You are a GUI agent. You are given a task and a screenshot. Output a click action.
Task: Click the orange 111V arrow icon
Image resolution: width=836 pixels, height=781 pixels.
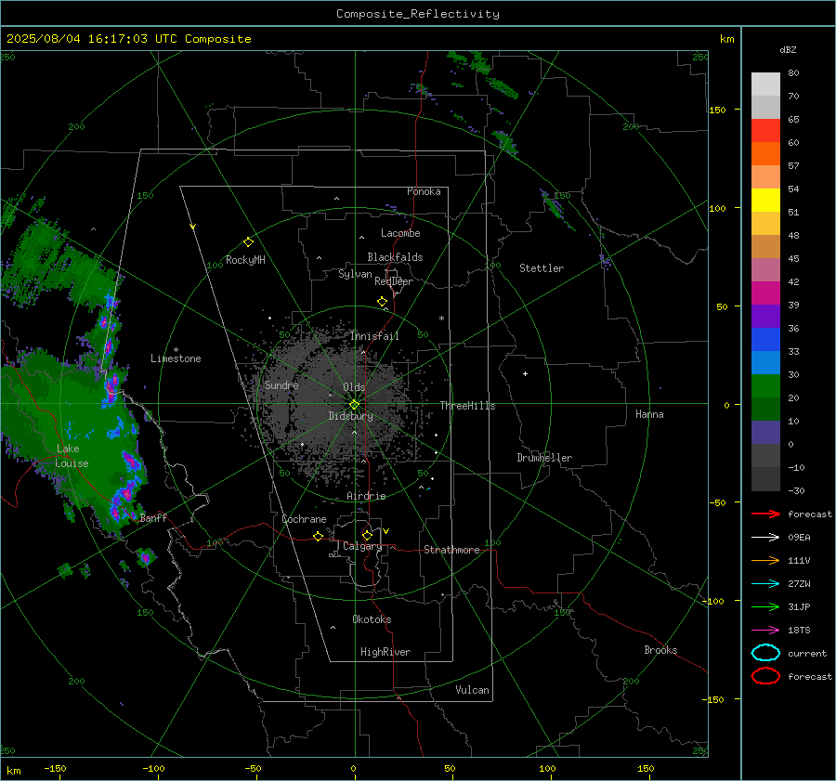765,560
